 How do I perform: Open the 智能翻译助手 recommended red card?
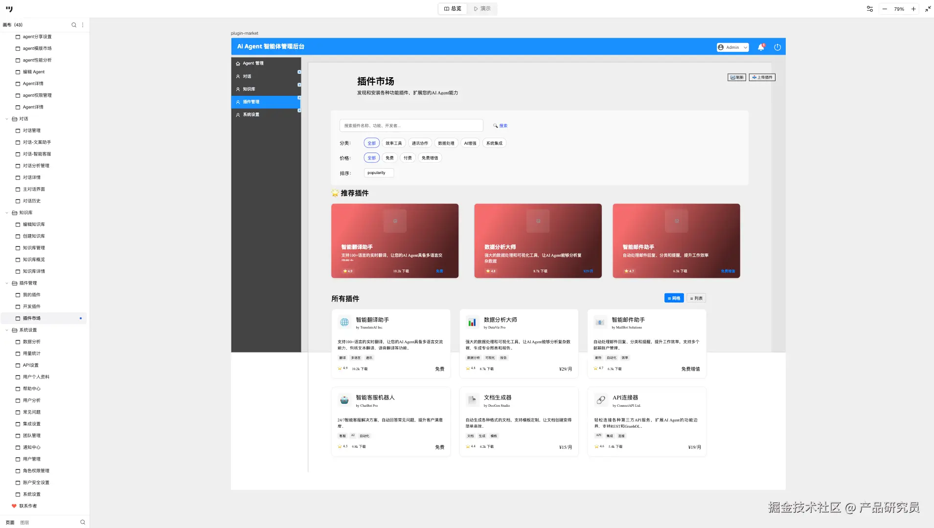tap(395, 241)
